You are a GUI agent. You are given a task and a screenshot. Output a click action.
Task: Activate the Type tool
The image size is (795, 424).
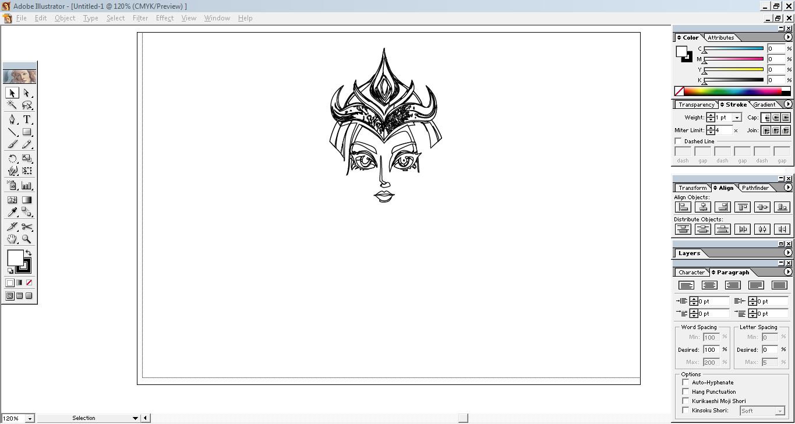tap(27, 119)
